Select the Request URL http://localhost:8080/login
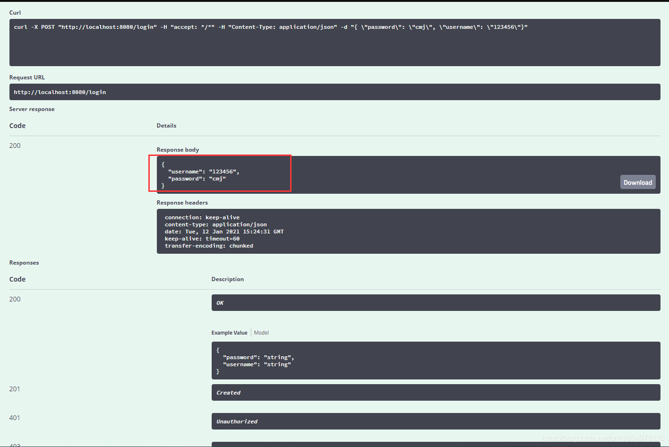 point(335,92)
